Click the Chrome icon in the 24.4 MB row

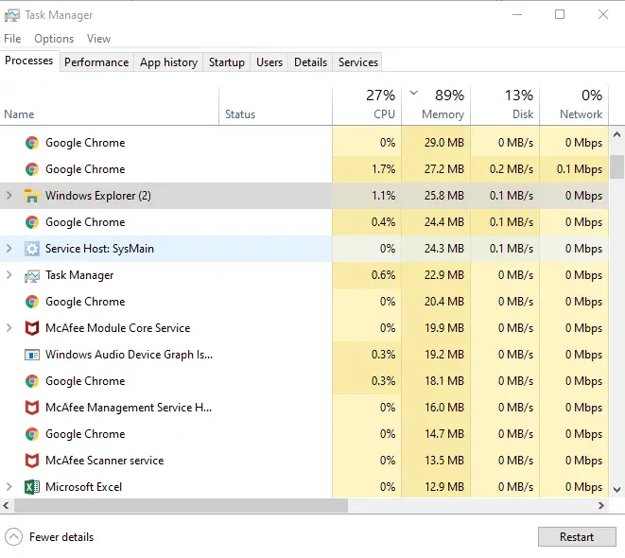coord(32,222)
